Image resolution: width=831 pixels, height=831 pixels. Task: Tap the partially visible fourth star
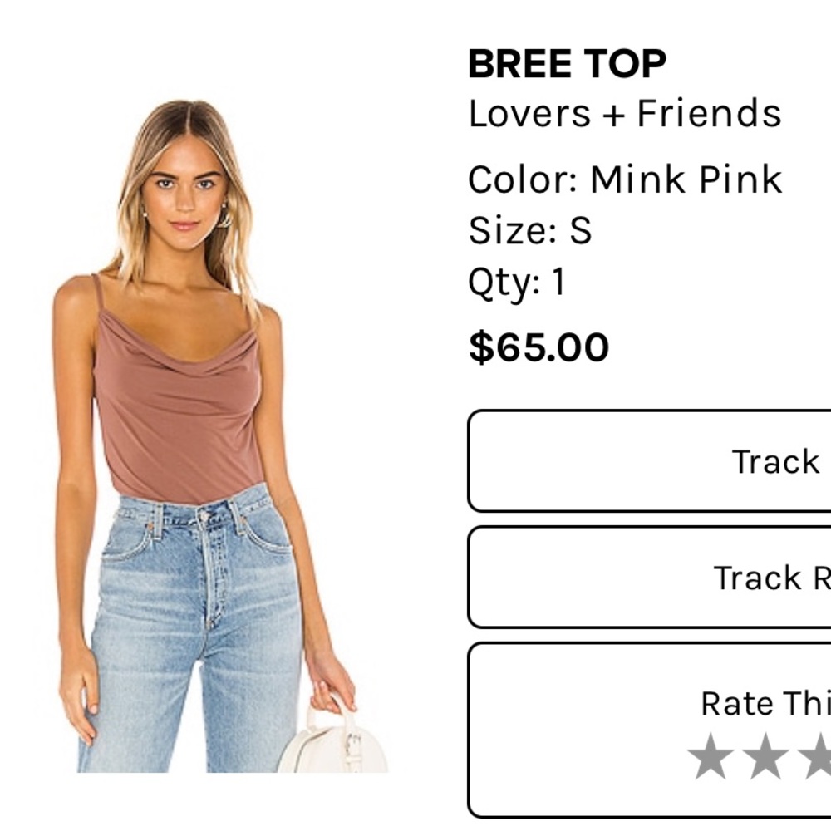click(829, 756)
